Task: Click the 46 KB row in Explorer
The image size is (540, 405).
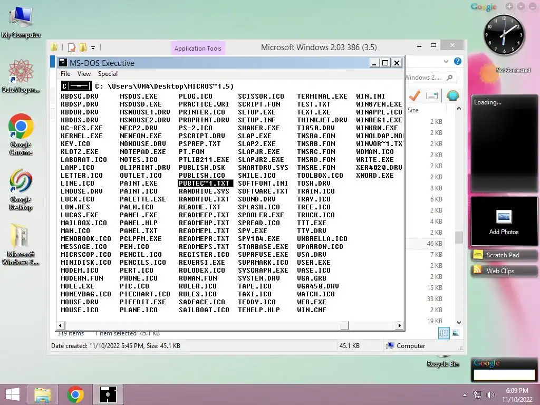Action: pyautogui.click(x=426, y=244)
